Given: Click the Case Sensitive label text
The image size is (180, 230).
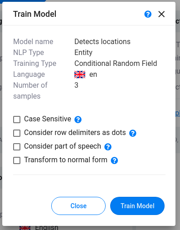Looking at the screenshot, I should [48, 119].
